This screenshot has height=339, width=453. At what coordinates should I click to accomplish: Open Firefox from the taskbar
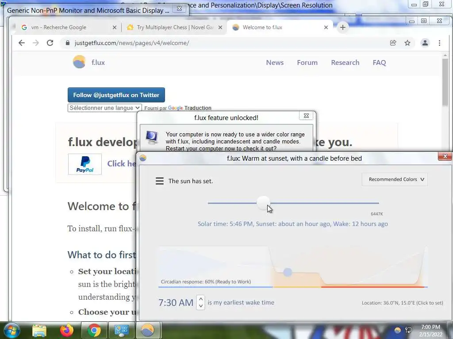click(67, 330)
